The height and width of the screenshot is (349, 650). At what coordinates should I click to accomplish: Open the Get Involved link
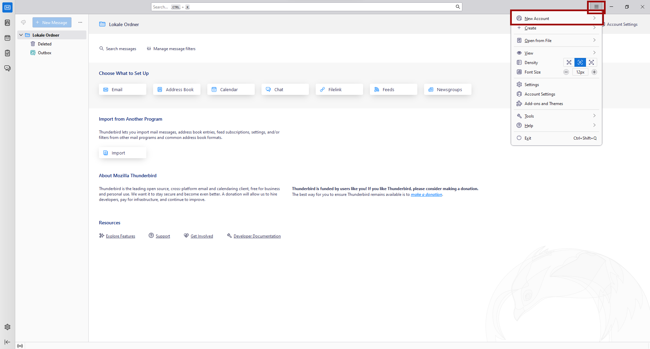pos(202,236)
